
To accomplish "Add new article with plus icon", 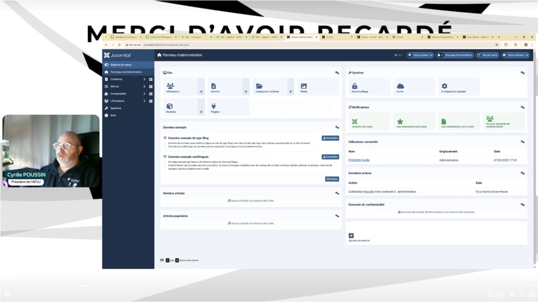I will (x=246, y=91).
